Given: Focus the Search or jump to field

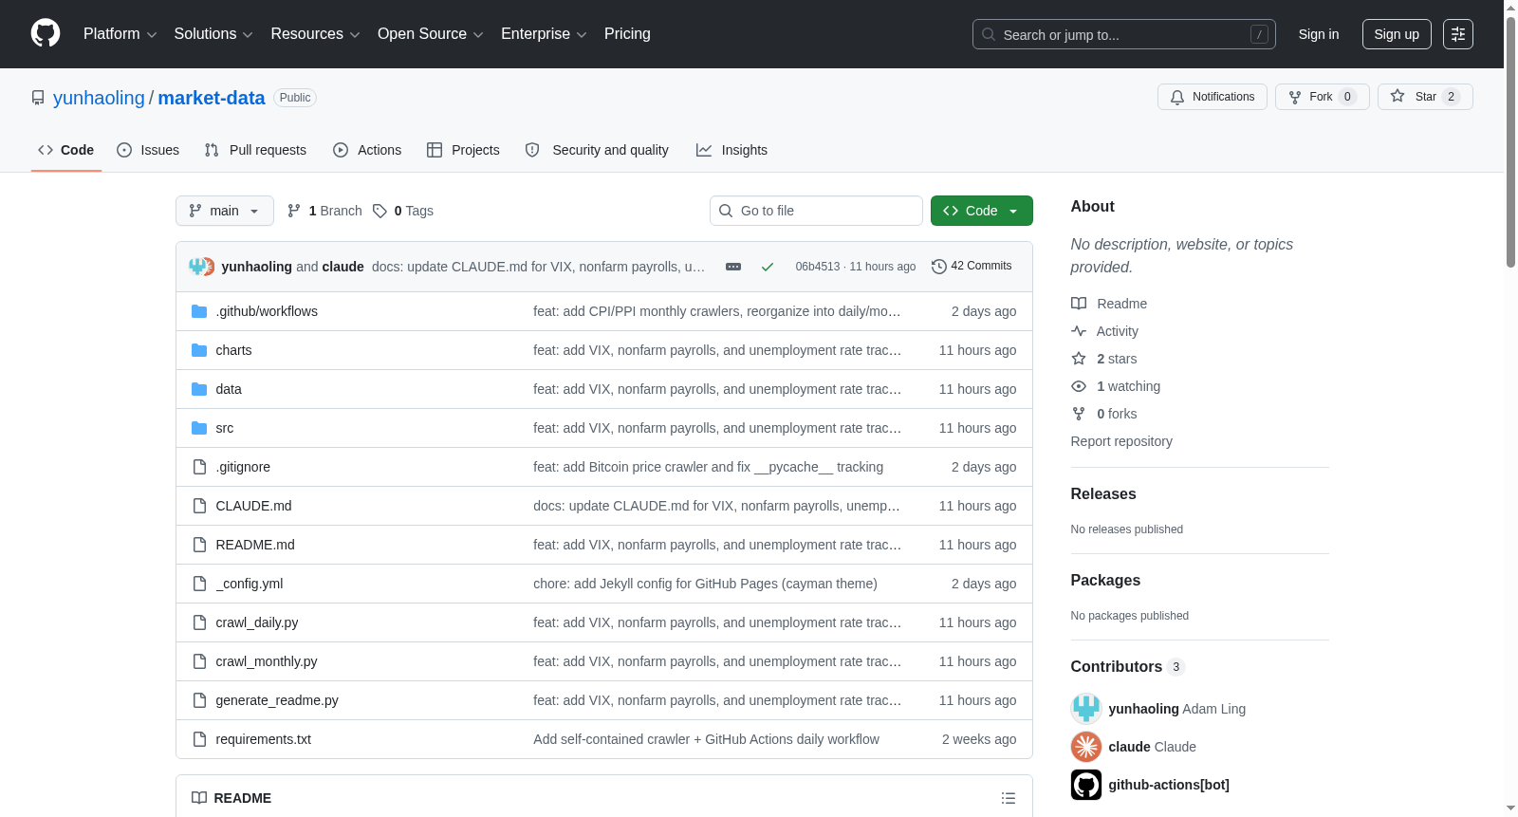Looking at the screenshot, I should click(x=1124, y=34).
